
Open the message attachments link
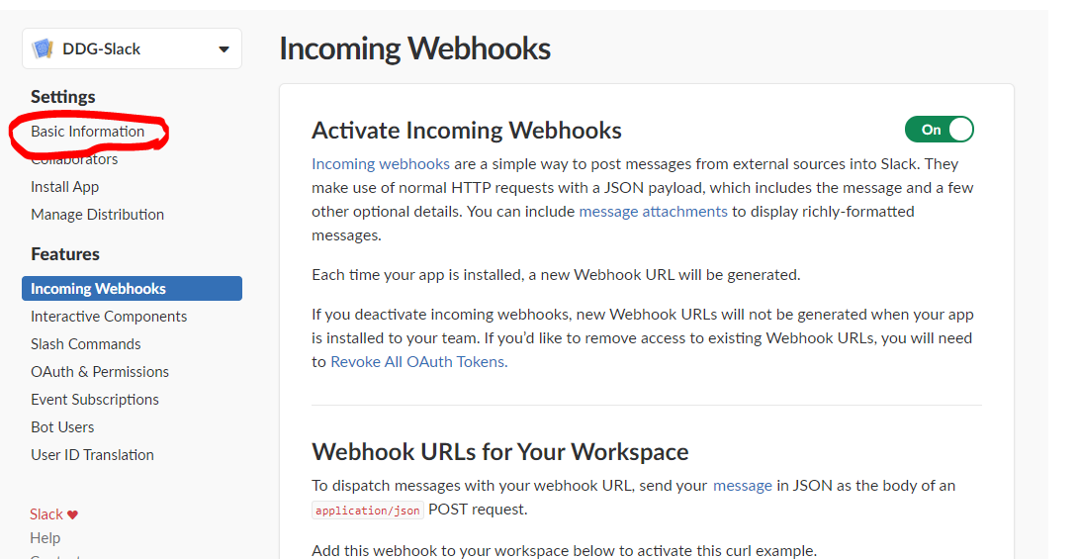pyautogui.click(x=653, y=212)
